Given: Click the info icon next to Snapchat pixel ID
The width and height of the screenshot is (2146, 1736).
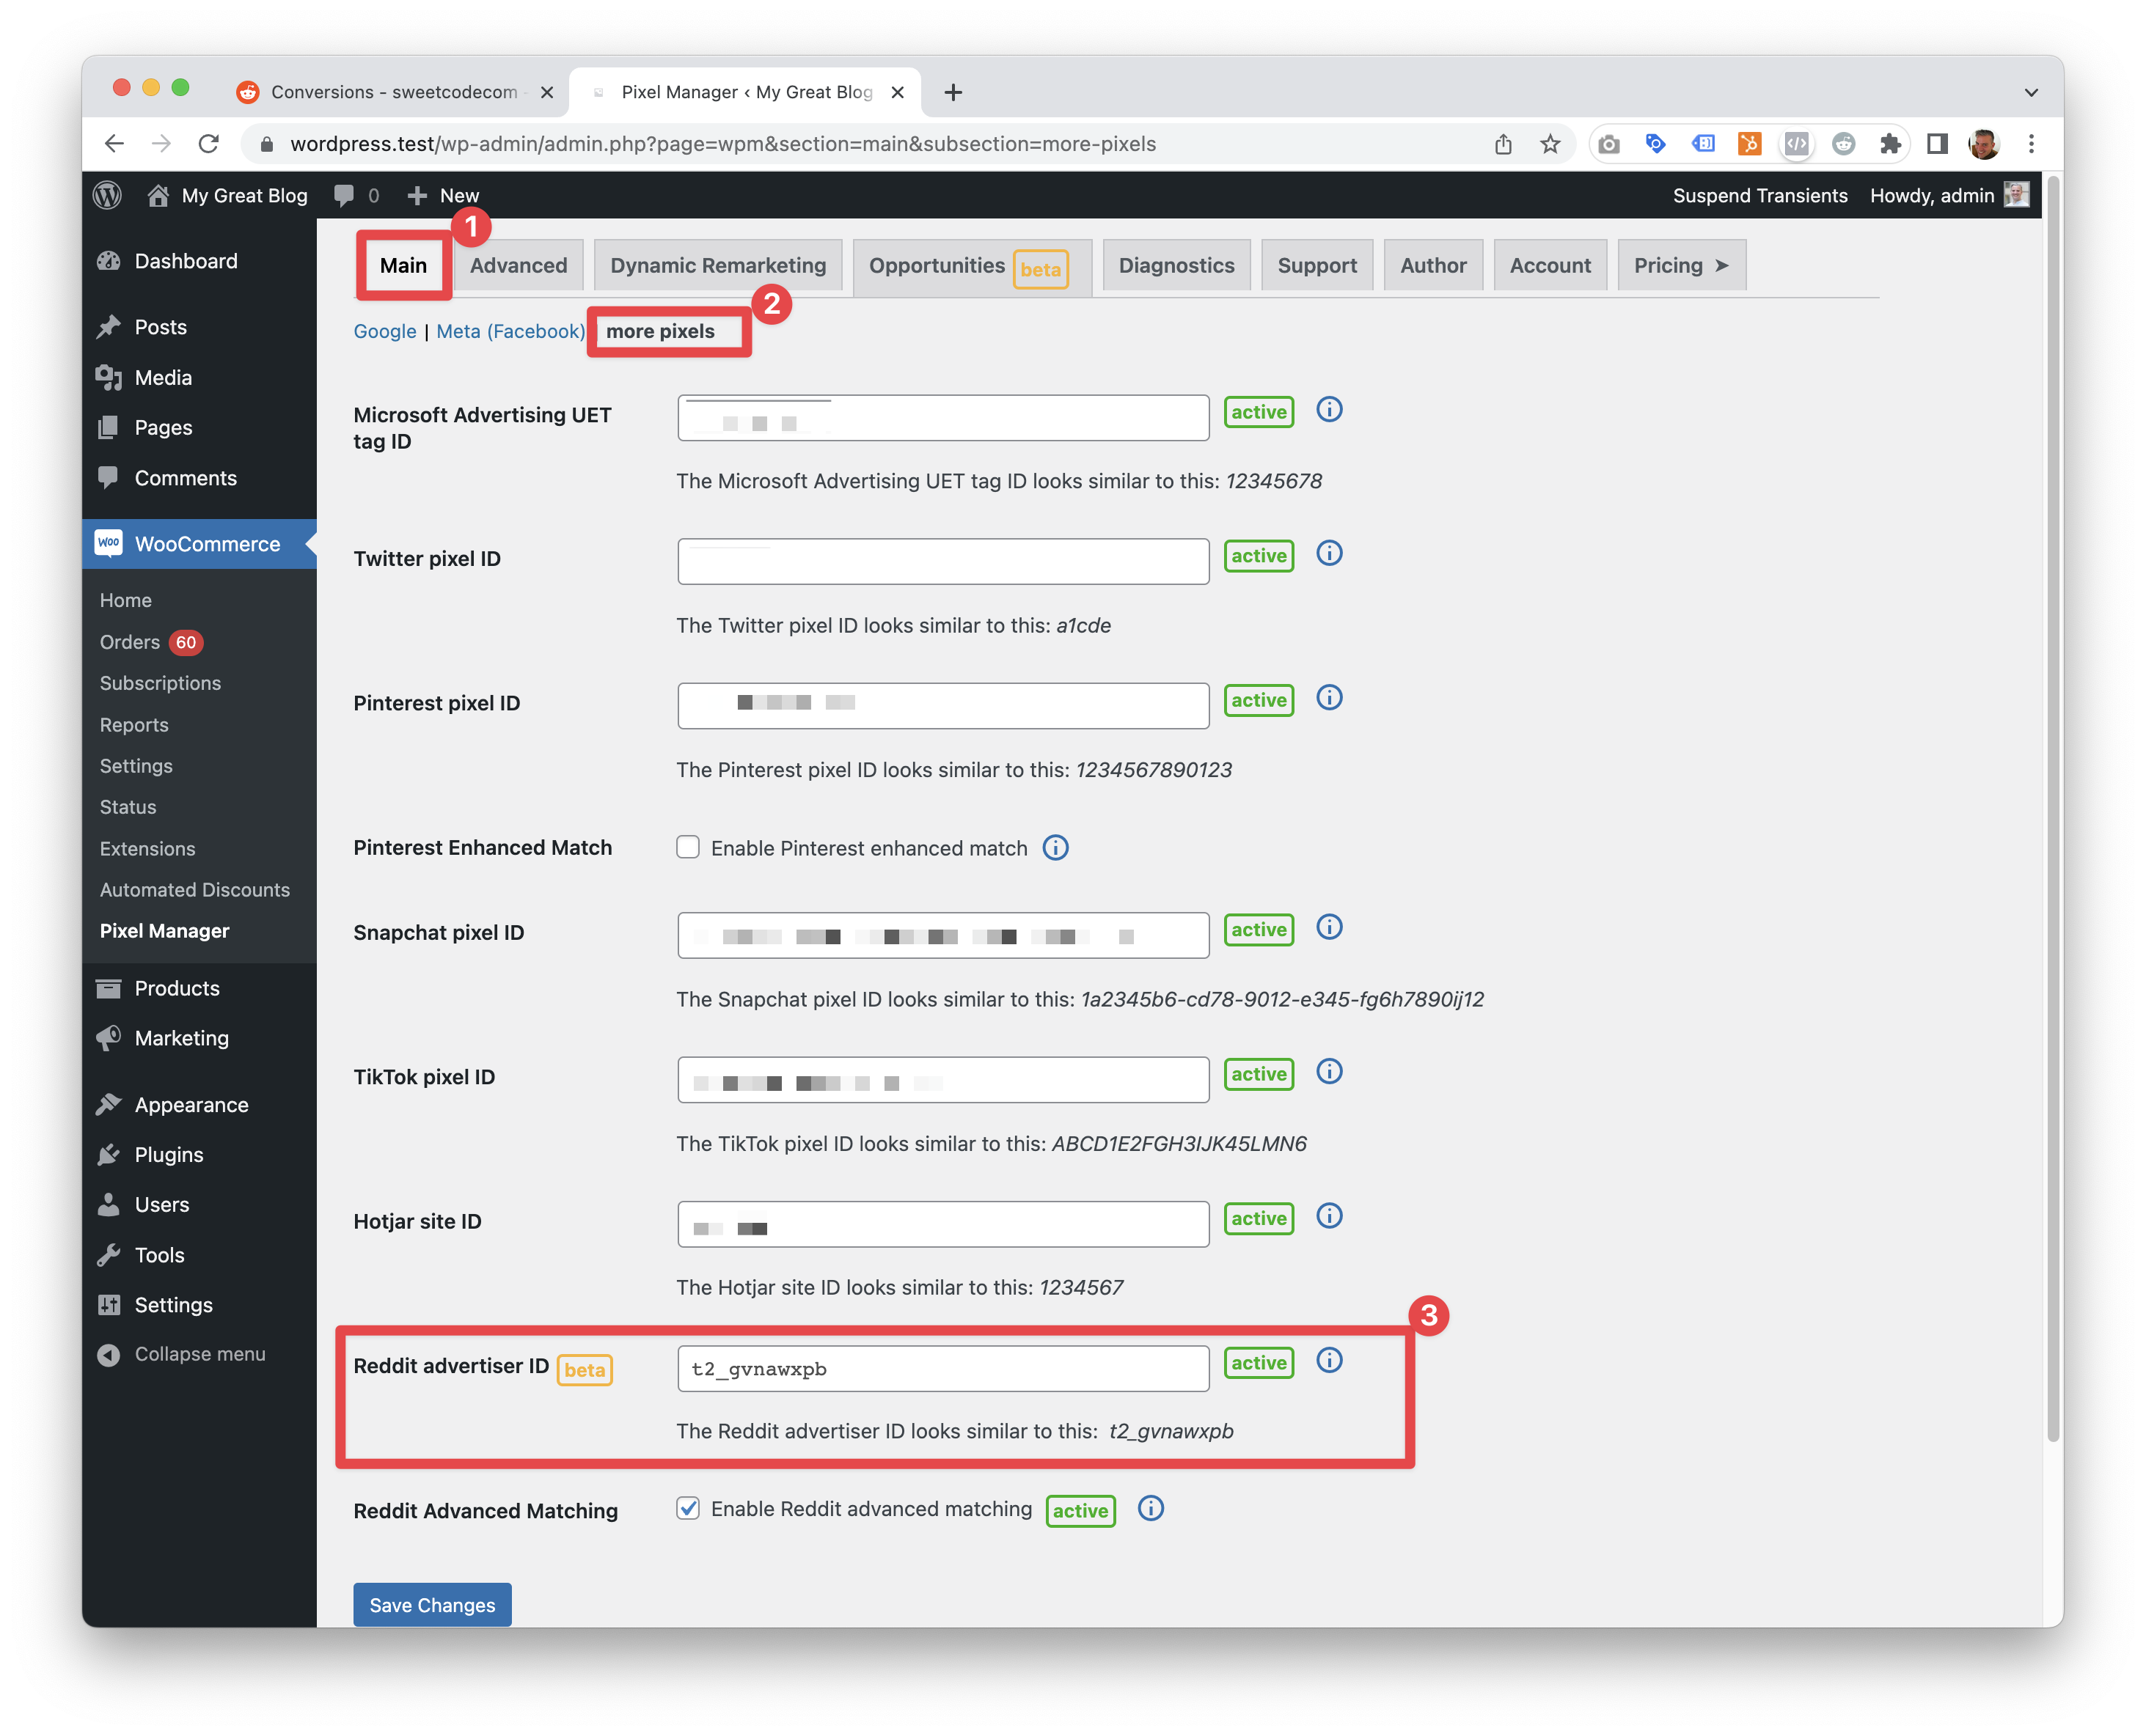Looking at the screenshot, I should (x=1334, y=928).
